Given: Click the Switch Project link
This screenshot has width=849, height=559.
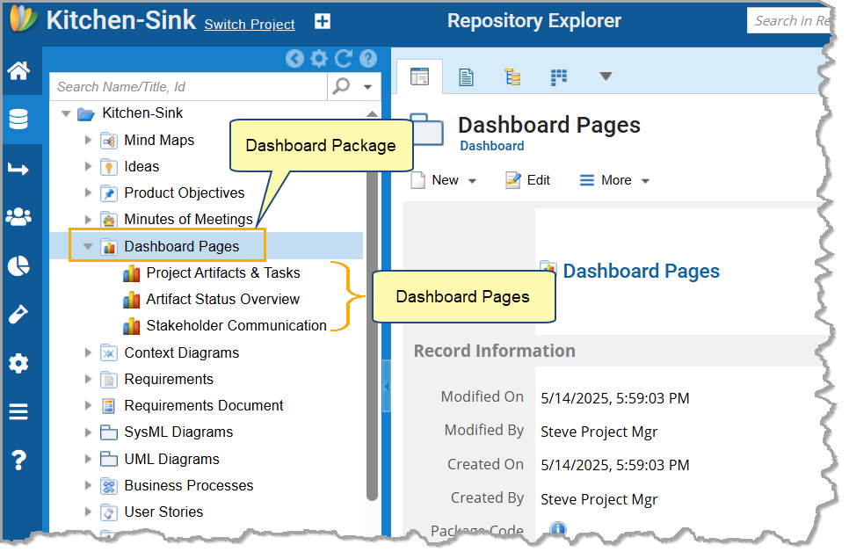Looking at the screenshot, I should click(x=250, y=25).
